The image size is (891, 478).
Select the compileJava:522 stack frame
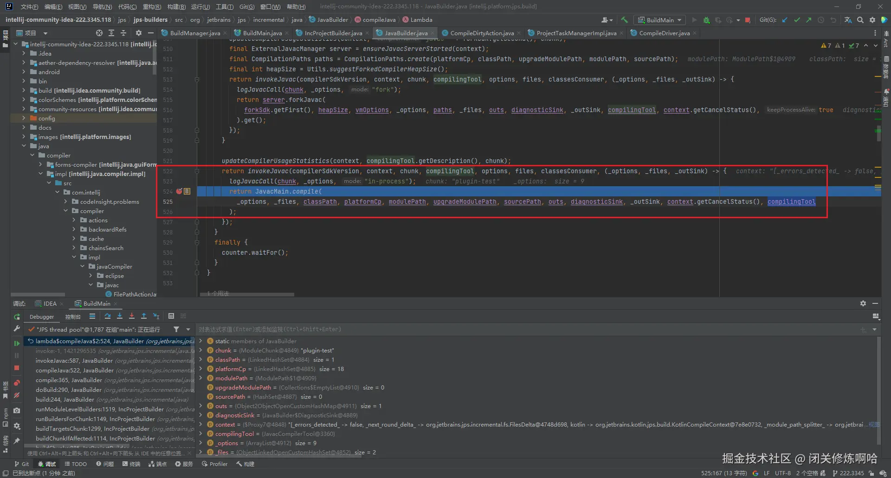tap(74, 371)
